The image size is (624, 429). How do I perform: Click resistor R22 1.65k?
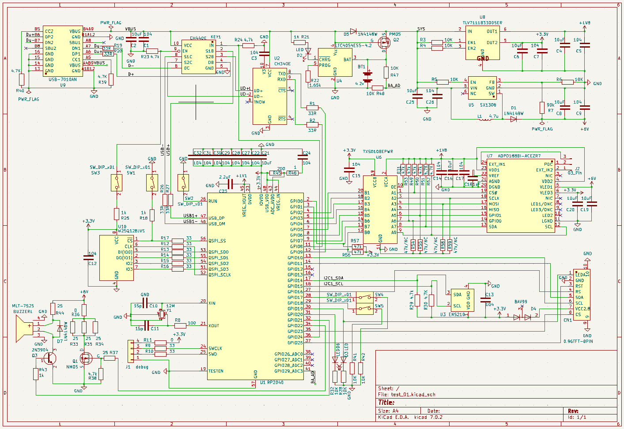[x=308, y=76]
